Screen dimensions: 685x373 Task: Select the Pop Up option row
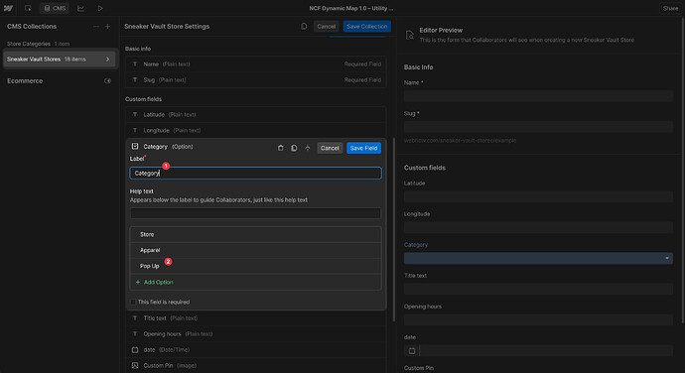(255, 266)
